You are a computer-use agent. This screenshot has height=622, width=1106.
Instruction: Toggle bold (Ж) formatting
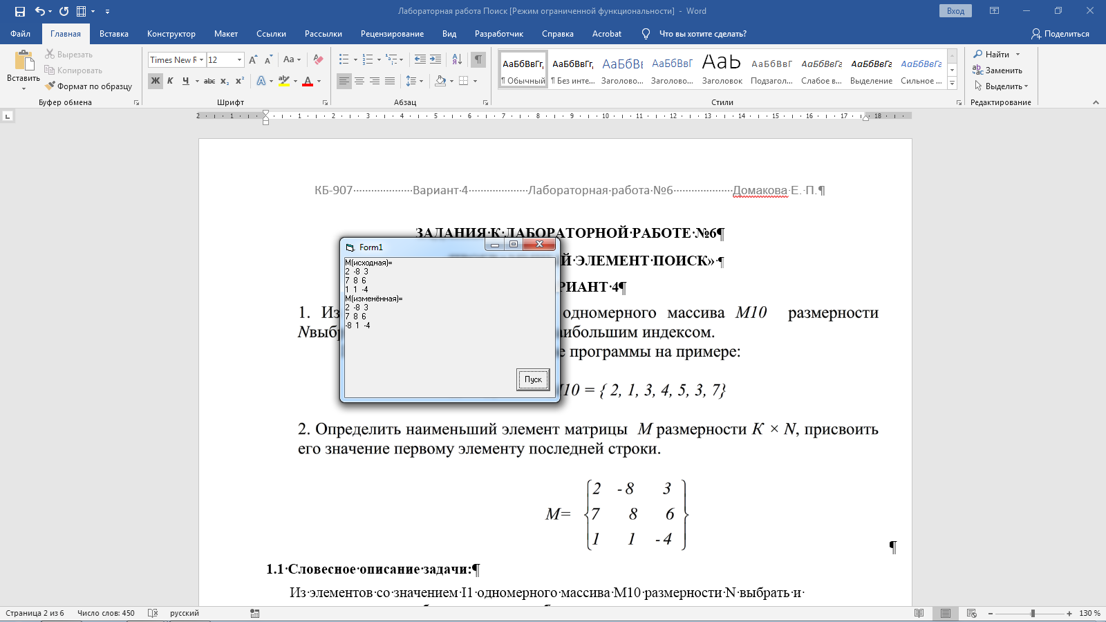(x=155, y=81)
